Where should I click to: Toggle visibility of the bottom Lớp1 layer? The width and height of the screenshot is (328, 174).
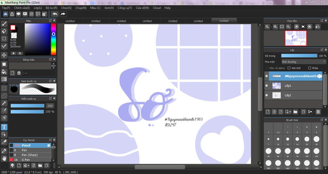click(x=266, y=95)
